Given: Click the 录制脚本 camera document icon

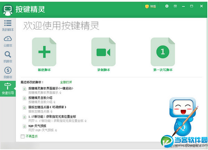Looking at the screenshot, I should tap(103, 52).
